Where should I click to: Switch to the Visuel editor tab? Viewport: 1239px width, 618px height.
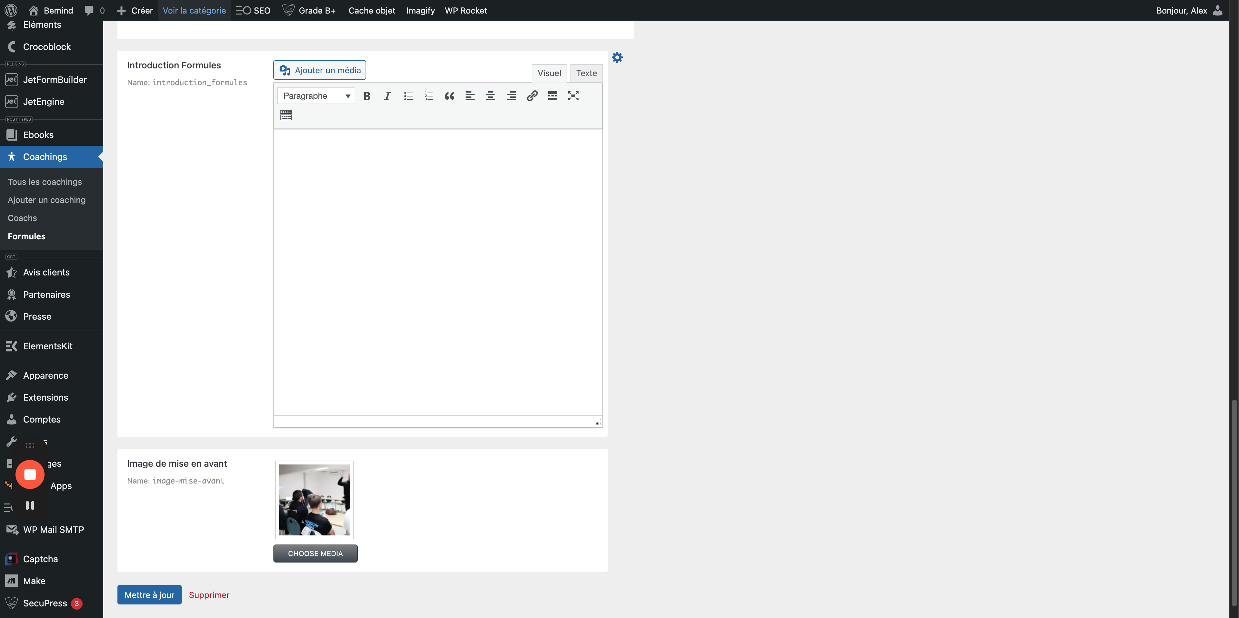click(x=549, y=73)
